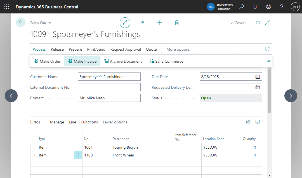
Task: Click Make Invoice
Action: click(x=82, y=61)
